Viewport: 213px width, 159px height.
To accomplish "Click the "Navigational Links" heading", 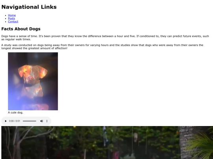I will pos(29,7).
